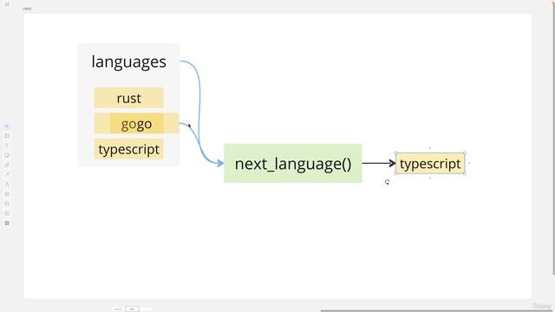
Task: Select the Frame tool
Action: pos(7,204)
